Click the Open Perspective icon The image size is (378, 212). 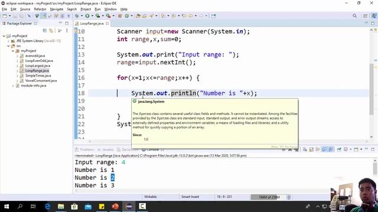click(x=366, y=16)
